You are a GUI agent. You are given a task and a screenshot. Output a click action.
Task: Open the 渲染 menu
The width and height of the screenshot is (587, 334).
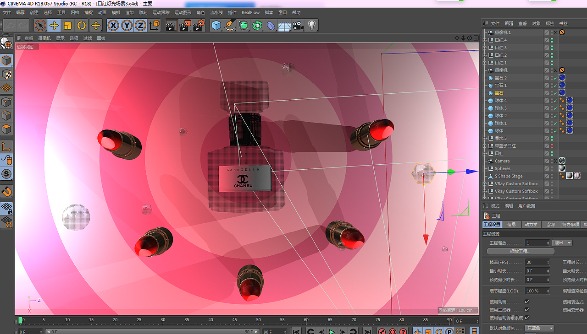pos(129,12)
